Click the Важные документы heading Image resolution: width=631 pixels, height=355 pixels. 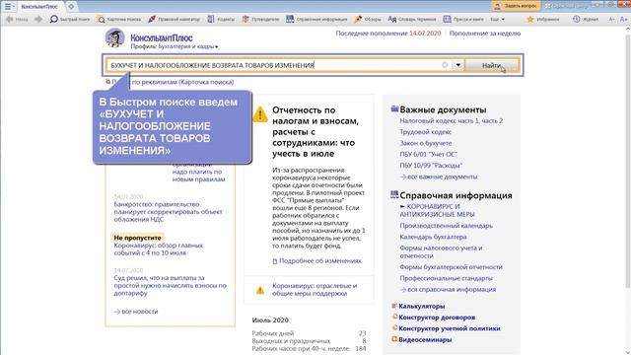[x=443, y=109]
